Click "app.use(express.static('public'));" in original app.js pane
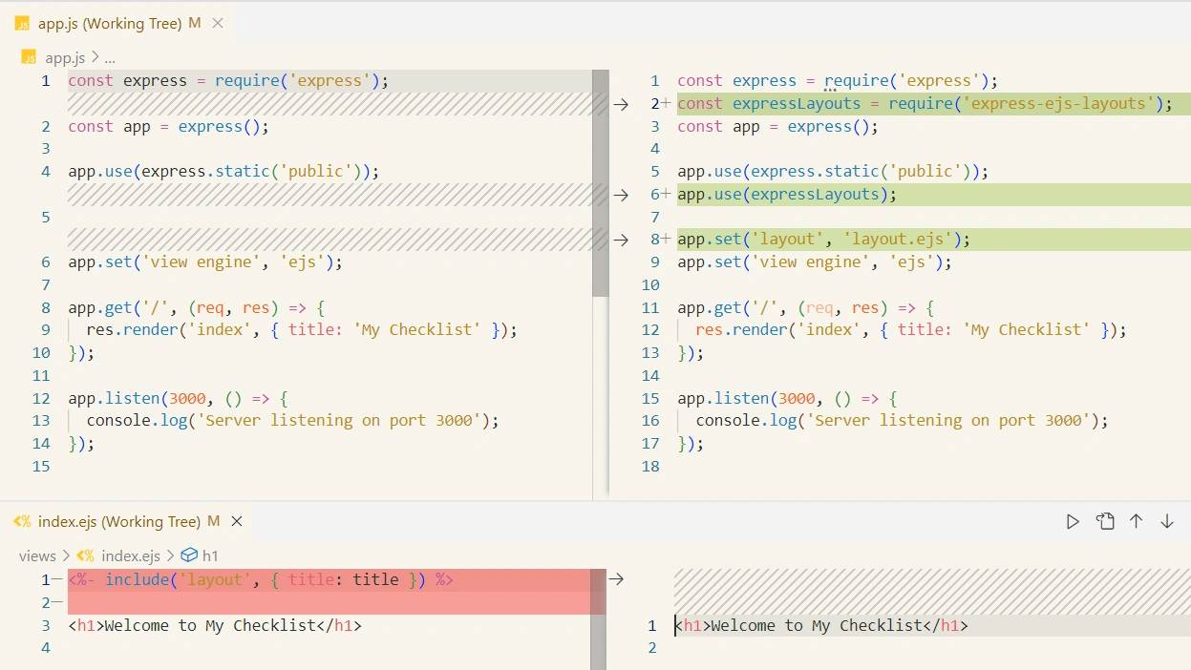1191x670 pixels. (x=223, y=172)
